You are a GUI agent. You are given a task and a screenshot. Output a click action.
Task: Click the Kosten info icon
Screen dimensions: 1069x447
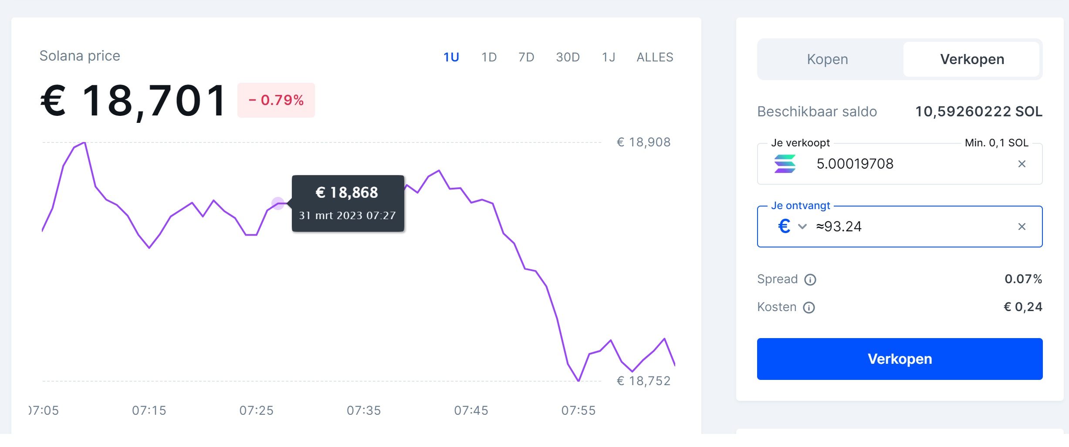(x=809, y=308)
